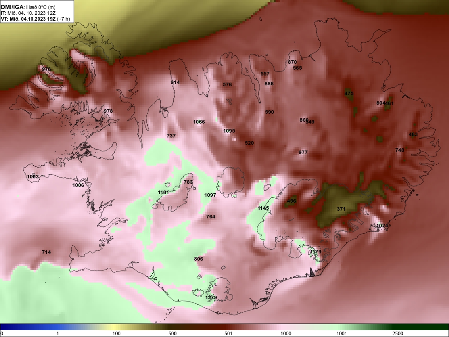Click the 1066 map label
Viewport: 449px width, 337px height.
tap(199, 122)
